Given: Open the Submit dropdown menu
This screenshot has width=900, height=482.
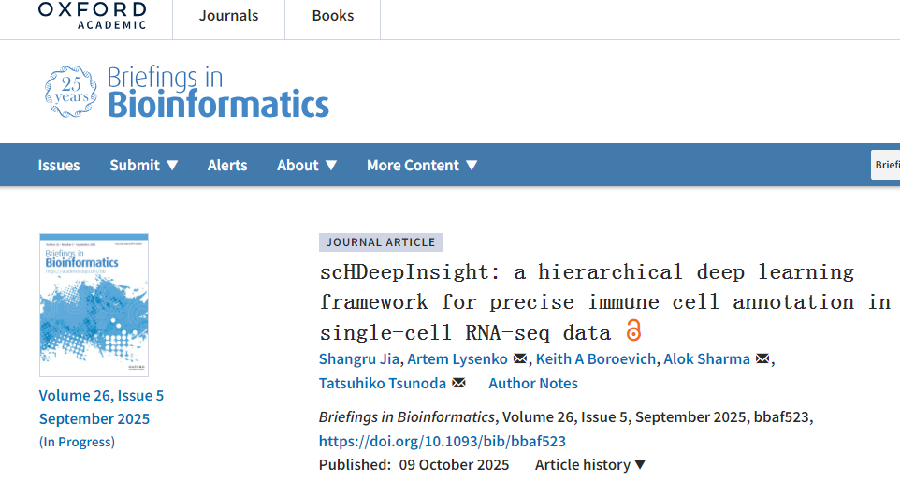Looking at the screenshot, I should [144, 165].
